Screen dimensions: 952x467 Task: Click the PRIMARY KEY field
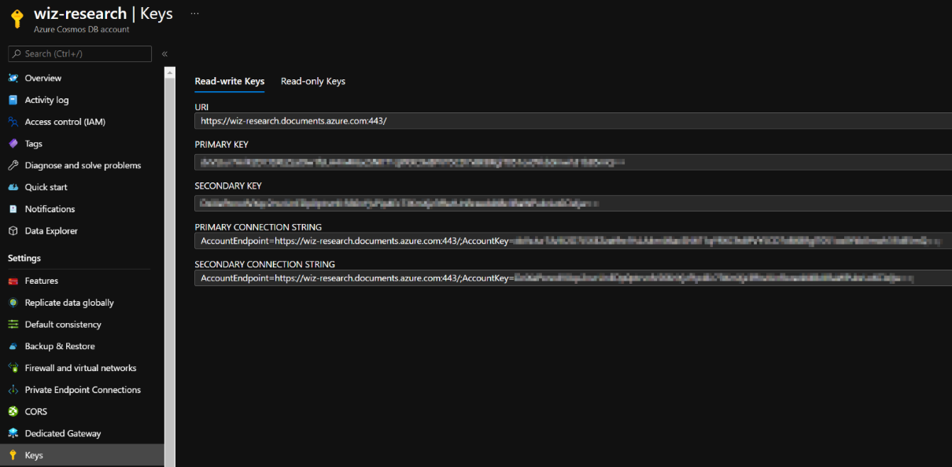573,162
